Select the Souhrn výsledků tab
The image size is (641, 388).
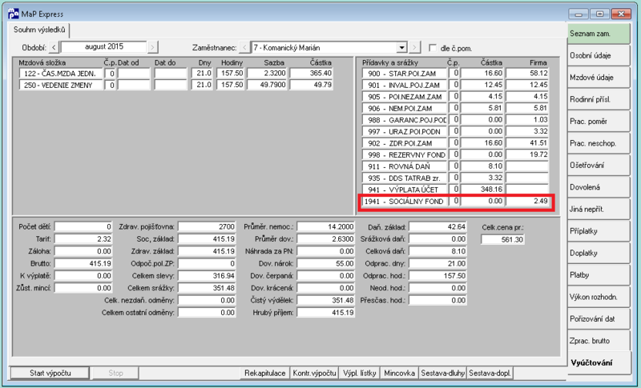[39, 30]
